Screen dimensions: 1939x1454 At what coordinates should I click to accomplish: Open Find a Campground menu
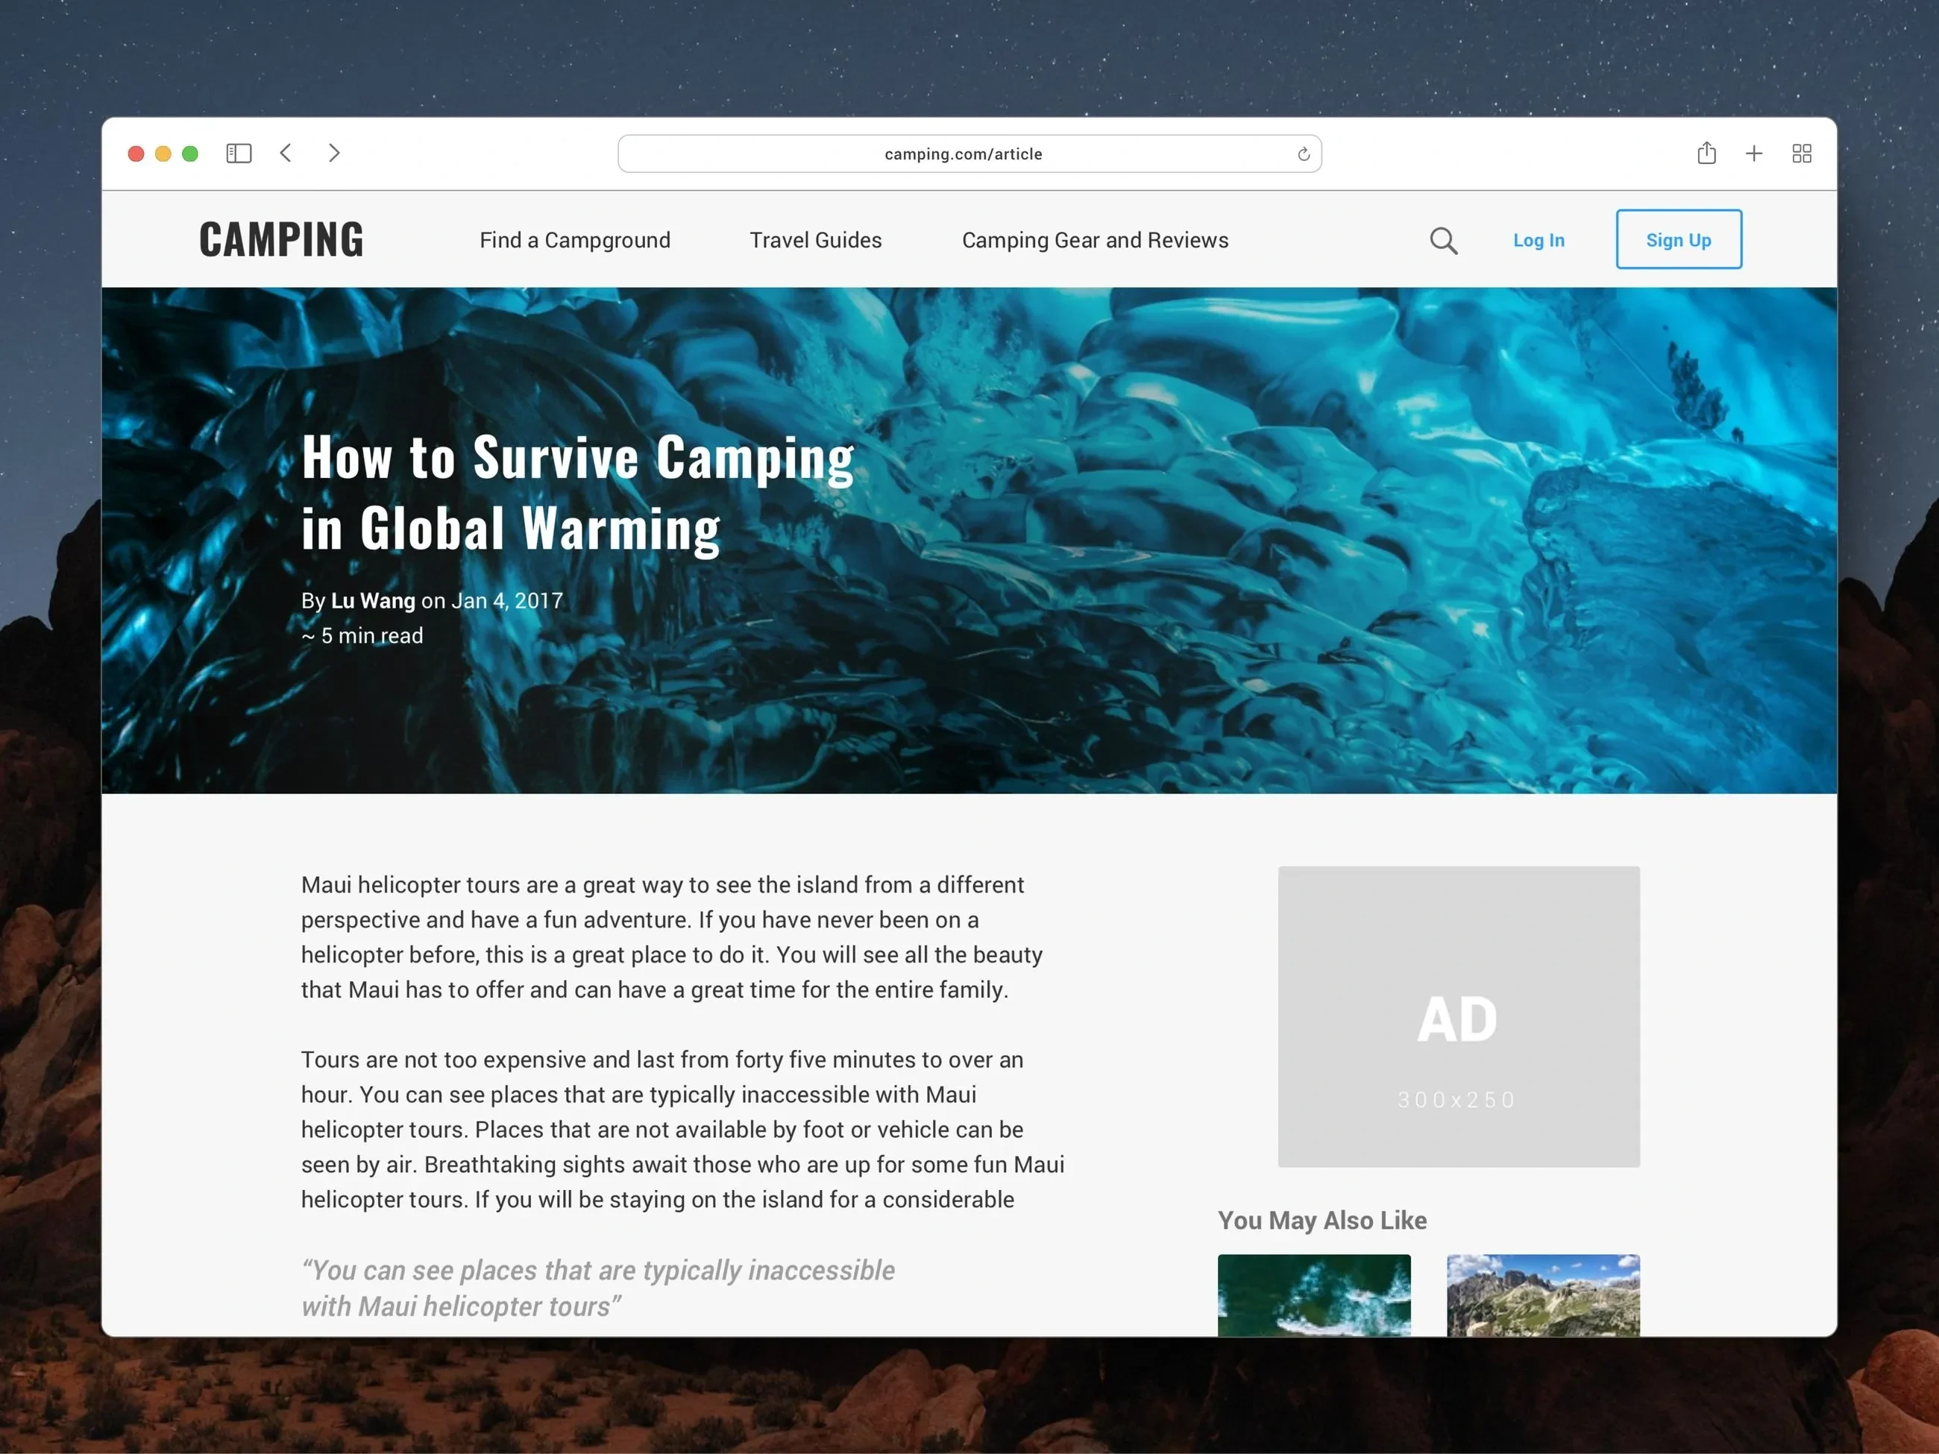coord(574,240)
